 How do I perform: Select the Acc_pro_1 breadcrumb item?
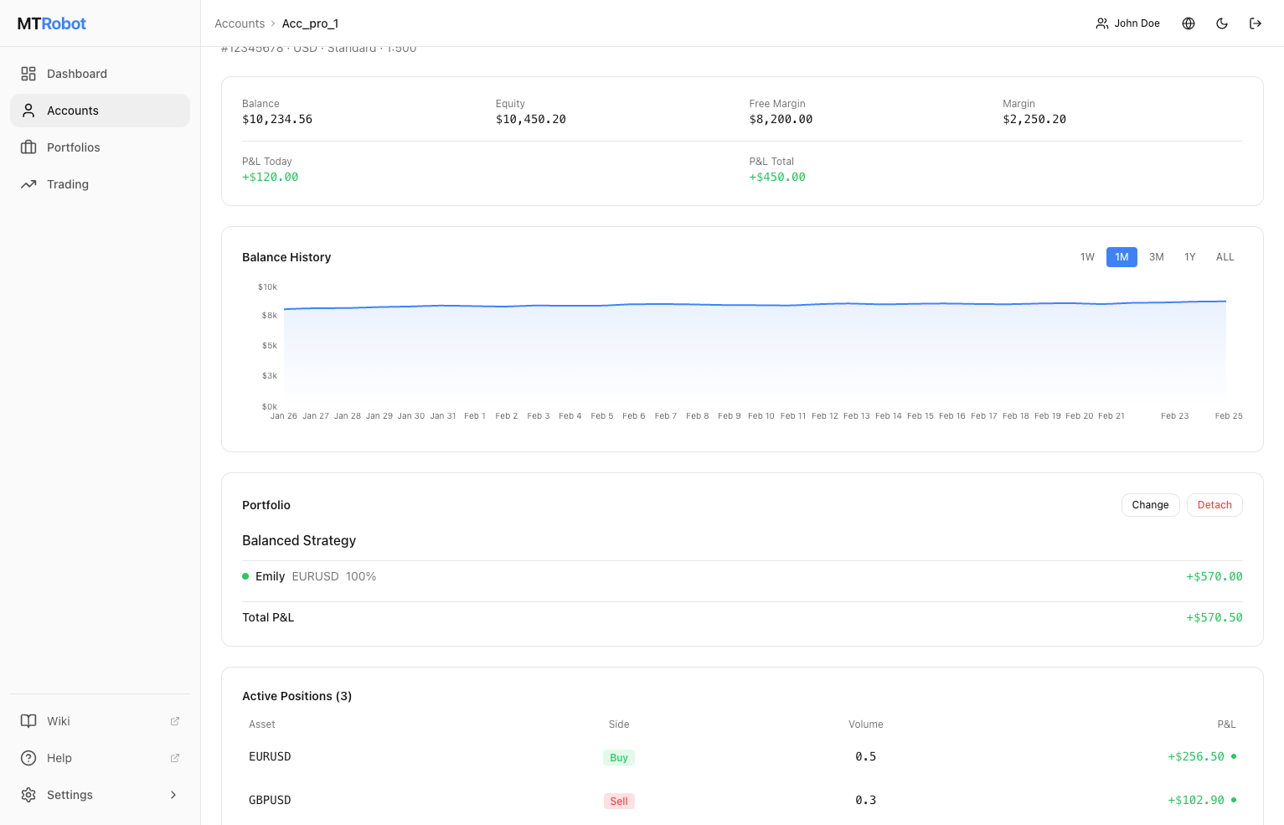pyautogui.click(x=310, y=23)
